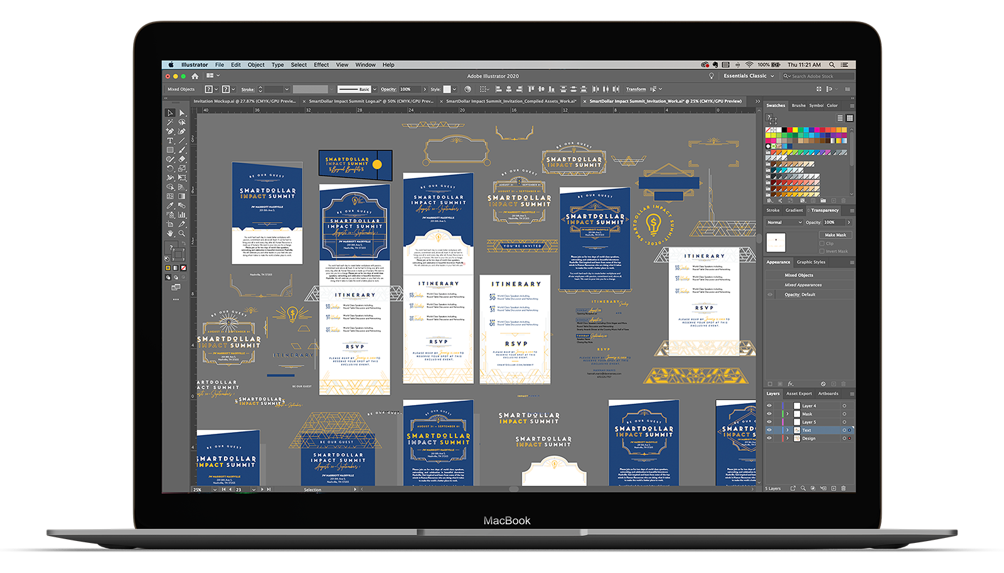
Task: Hide Layer 5 with eye icon
Action: pyautogui.click(x=769, y=422)
